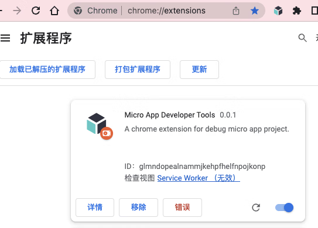This screenshot has height=228, width=318.
Task: Open 详情 for the extension
Action: click(x=95, y=208)
